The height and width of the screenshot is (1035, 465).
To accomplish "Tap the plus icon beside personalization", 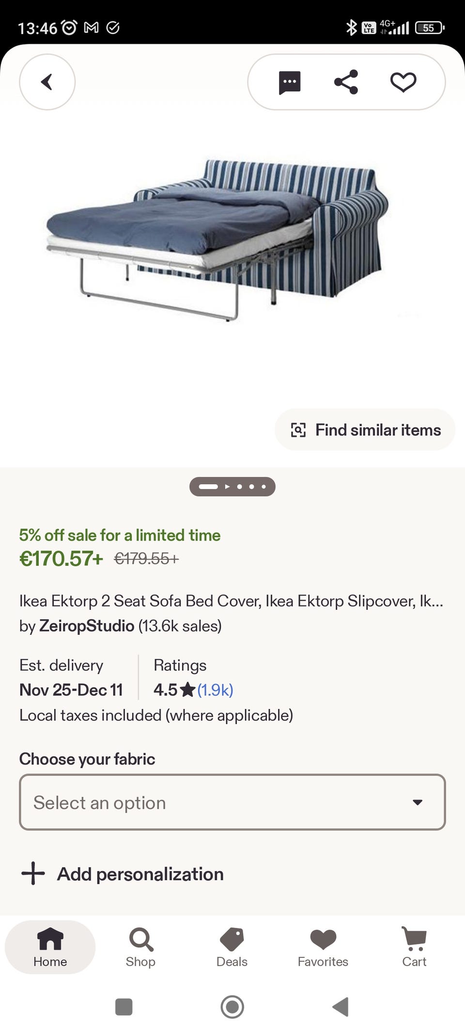I will pyautogui.click(x=33, y=873).
